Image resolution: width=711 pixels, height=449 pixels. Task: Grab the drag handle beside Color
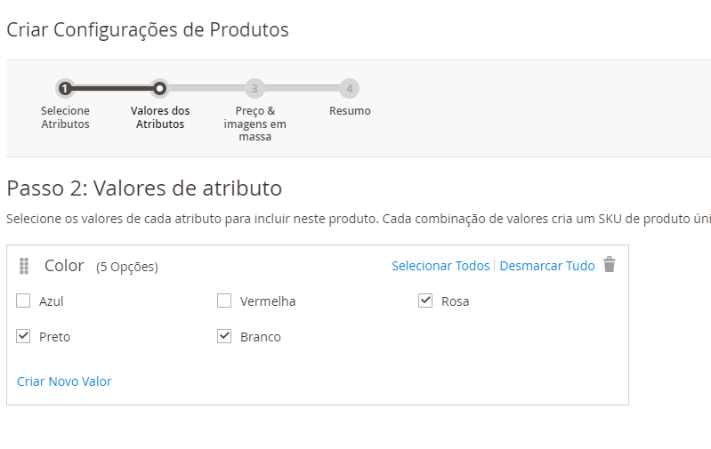point(24,266)
